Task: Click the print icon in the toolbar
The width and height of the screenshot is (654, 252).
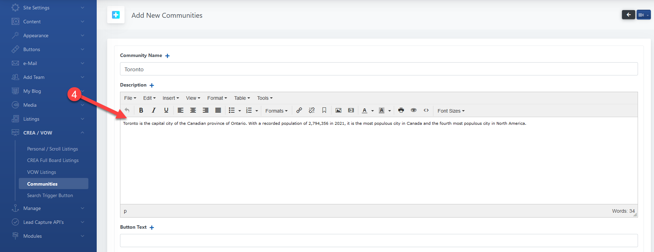Action: (x=401, y=111)
